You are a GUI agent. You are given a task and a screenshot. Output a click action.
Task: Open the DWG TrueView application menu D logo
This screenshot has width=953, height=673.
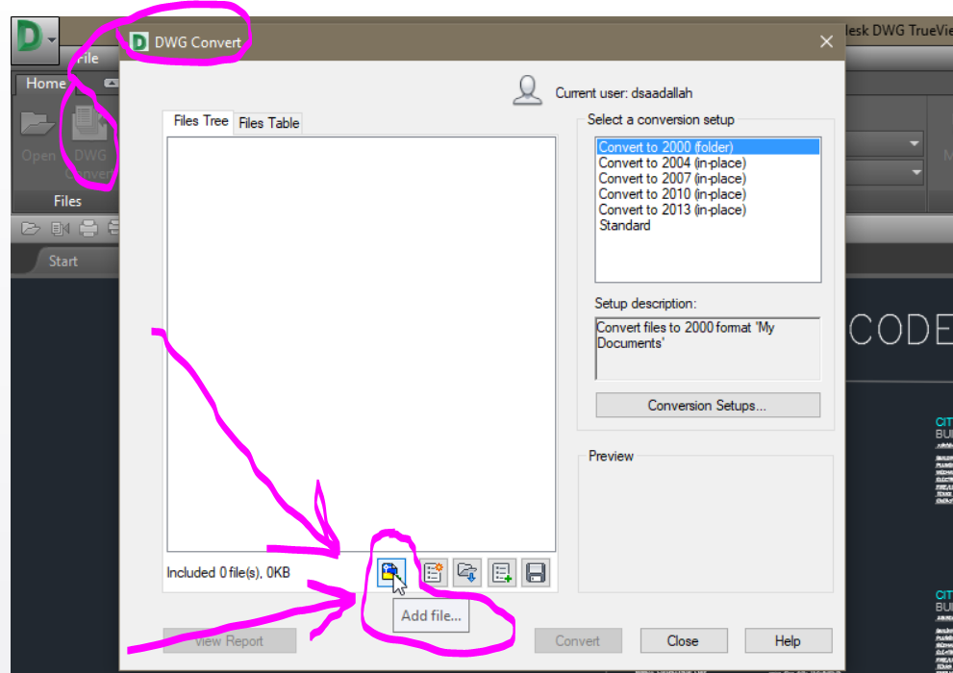tap(35, 40)
